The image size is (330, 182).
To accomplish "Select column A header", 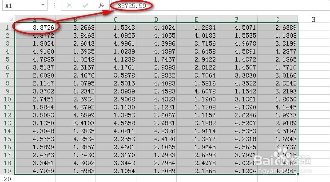I will (x=35, y=19).
